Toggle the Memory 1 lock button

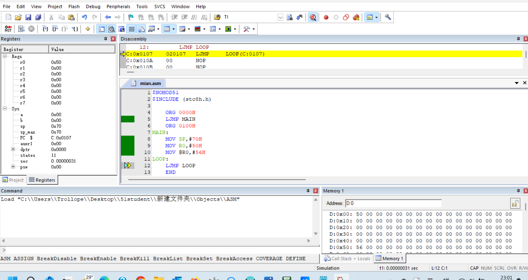tap(515, 203)
